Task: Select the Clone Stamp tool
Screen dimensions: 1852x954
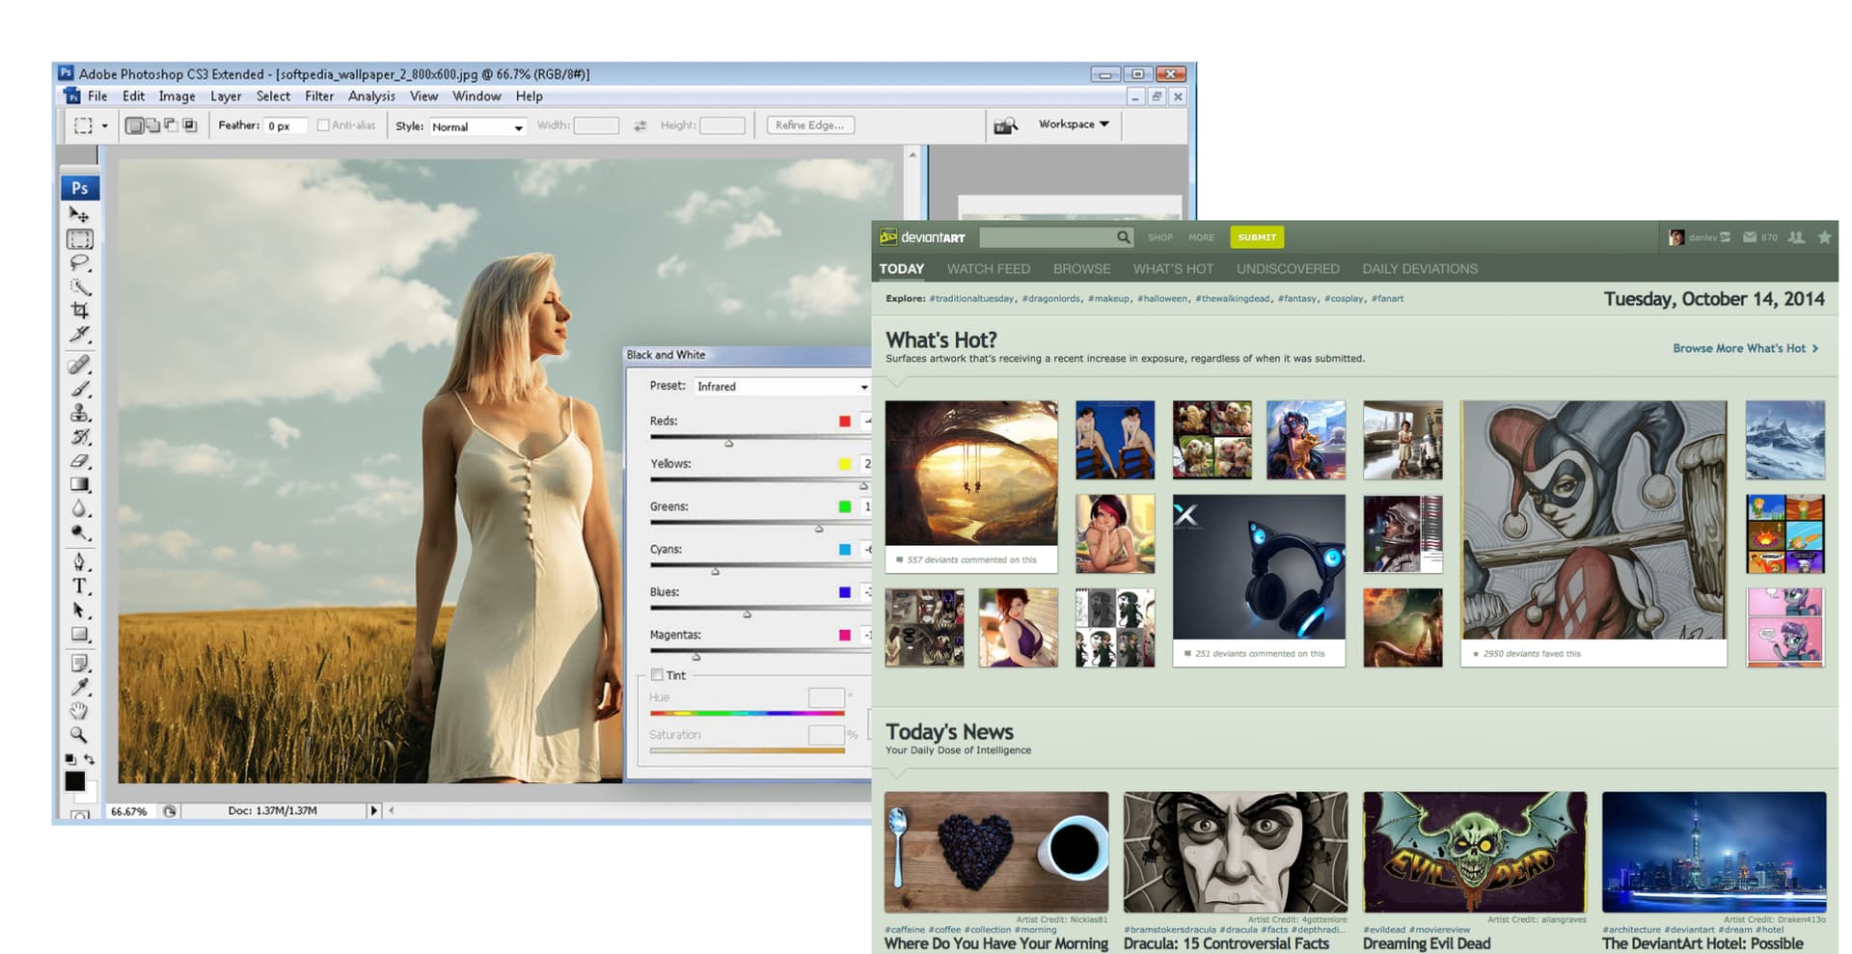Action: pos(79,413)
